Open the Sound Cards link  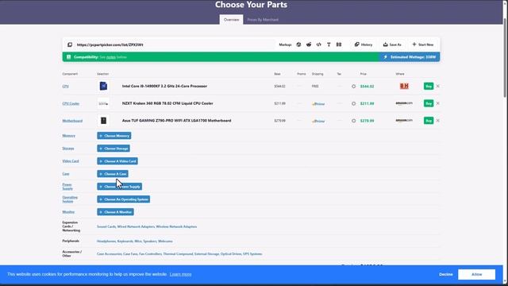(106, 226)
